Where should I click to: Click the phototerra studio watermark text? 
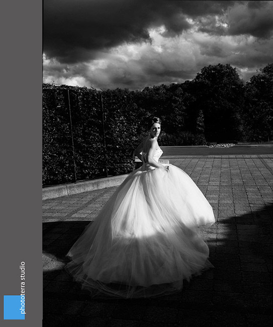(23, 288)
